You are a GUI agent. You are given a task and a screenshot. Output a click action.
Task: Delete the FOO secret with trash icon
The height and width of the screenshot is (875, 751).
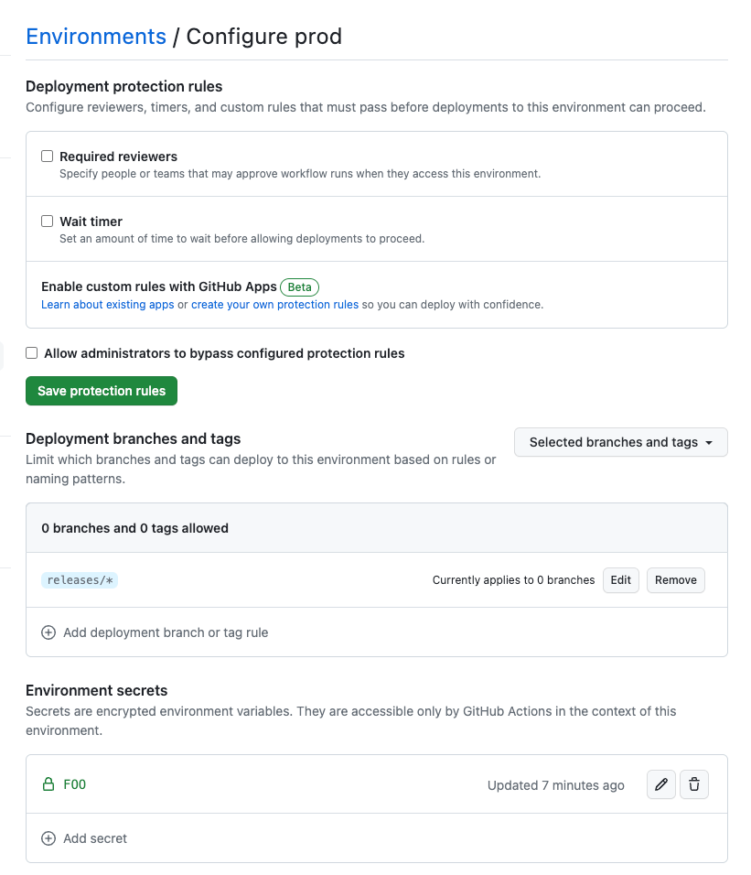pos(694,784)
